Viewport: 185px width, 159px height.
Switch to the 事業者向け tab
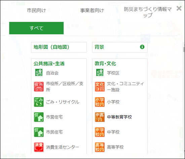(92, 10)
